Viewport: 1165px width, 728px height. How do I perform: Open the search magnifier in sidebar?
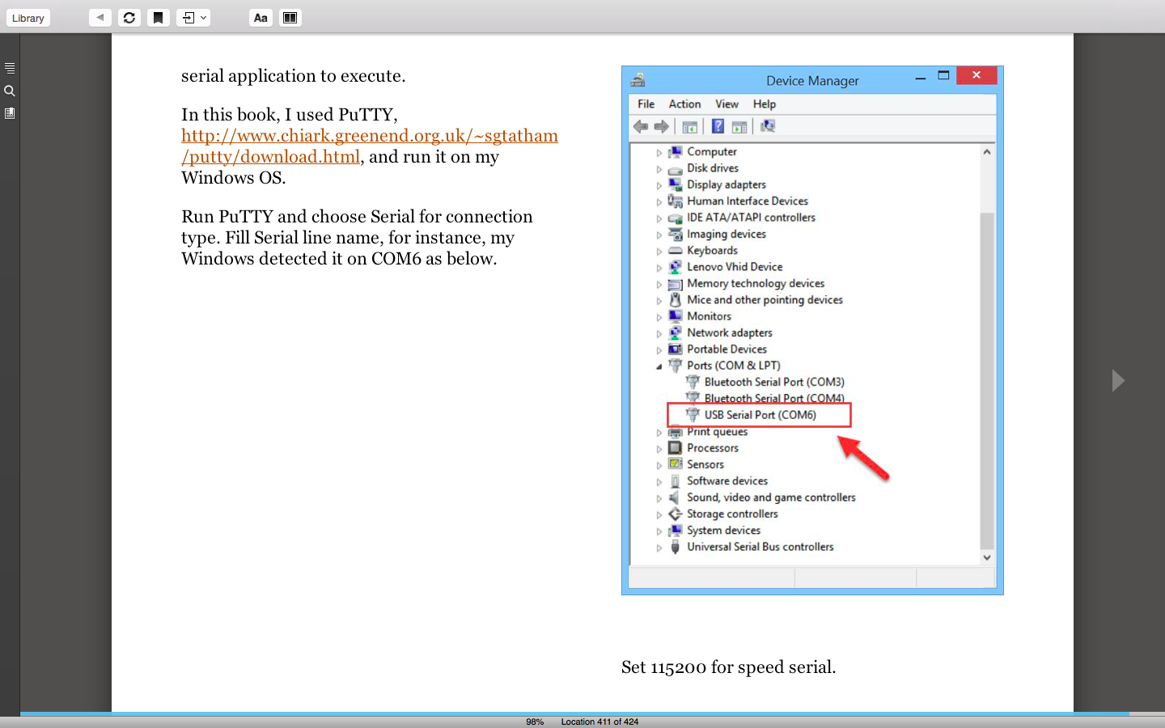click(10, 91)
